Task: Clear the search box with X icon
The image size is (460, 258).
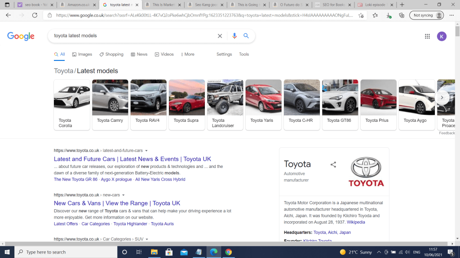Action: (220, 36)
